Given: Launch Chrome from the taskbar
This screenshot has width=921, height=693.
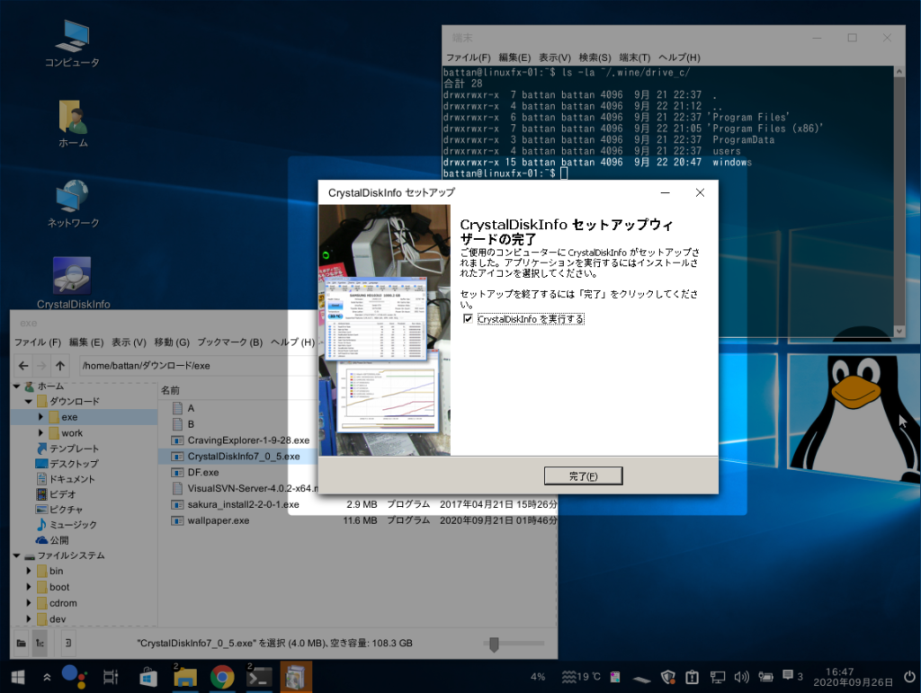Looking at the screenshot, I should (222, 677).
